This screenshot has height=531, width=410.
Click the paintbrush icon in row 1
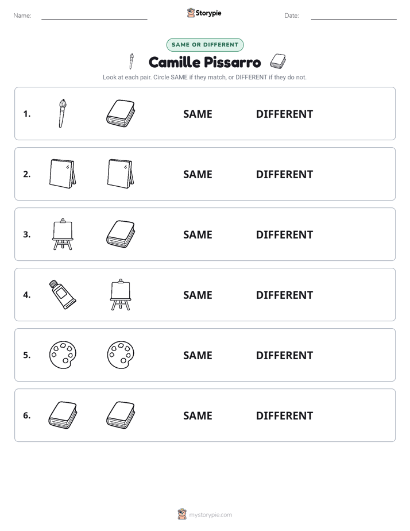click(62, 113)
